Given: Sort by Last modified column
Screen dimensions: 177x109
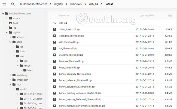Looking at the screenshot, I should [147, 16].
